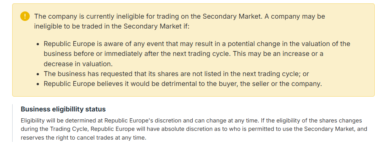Click 'reserves the right to cancel trades' sentence

[84, 138]
